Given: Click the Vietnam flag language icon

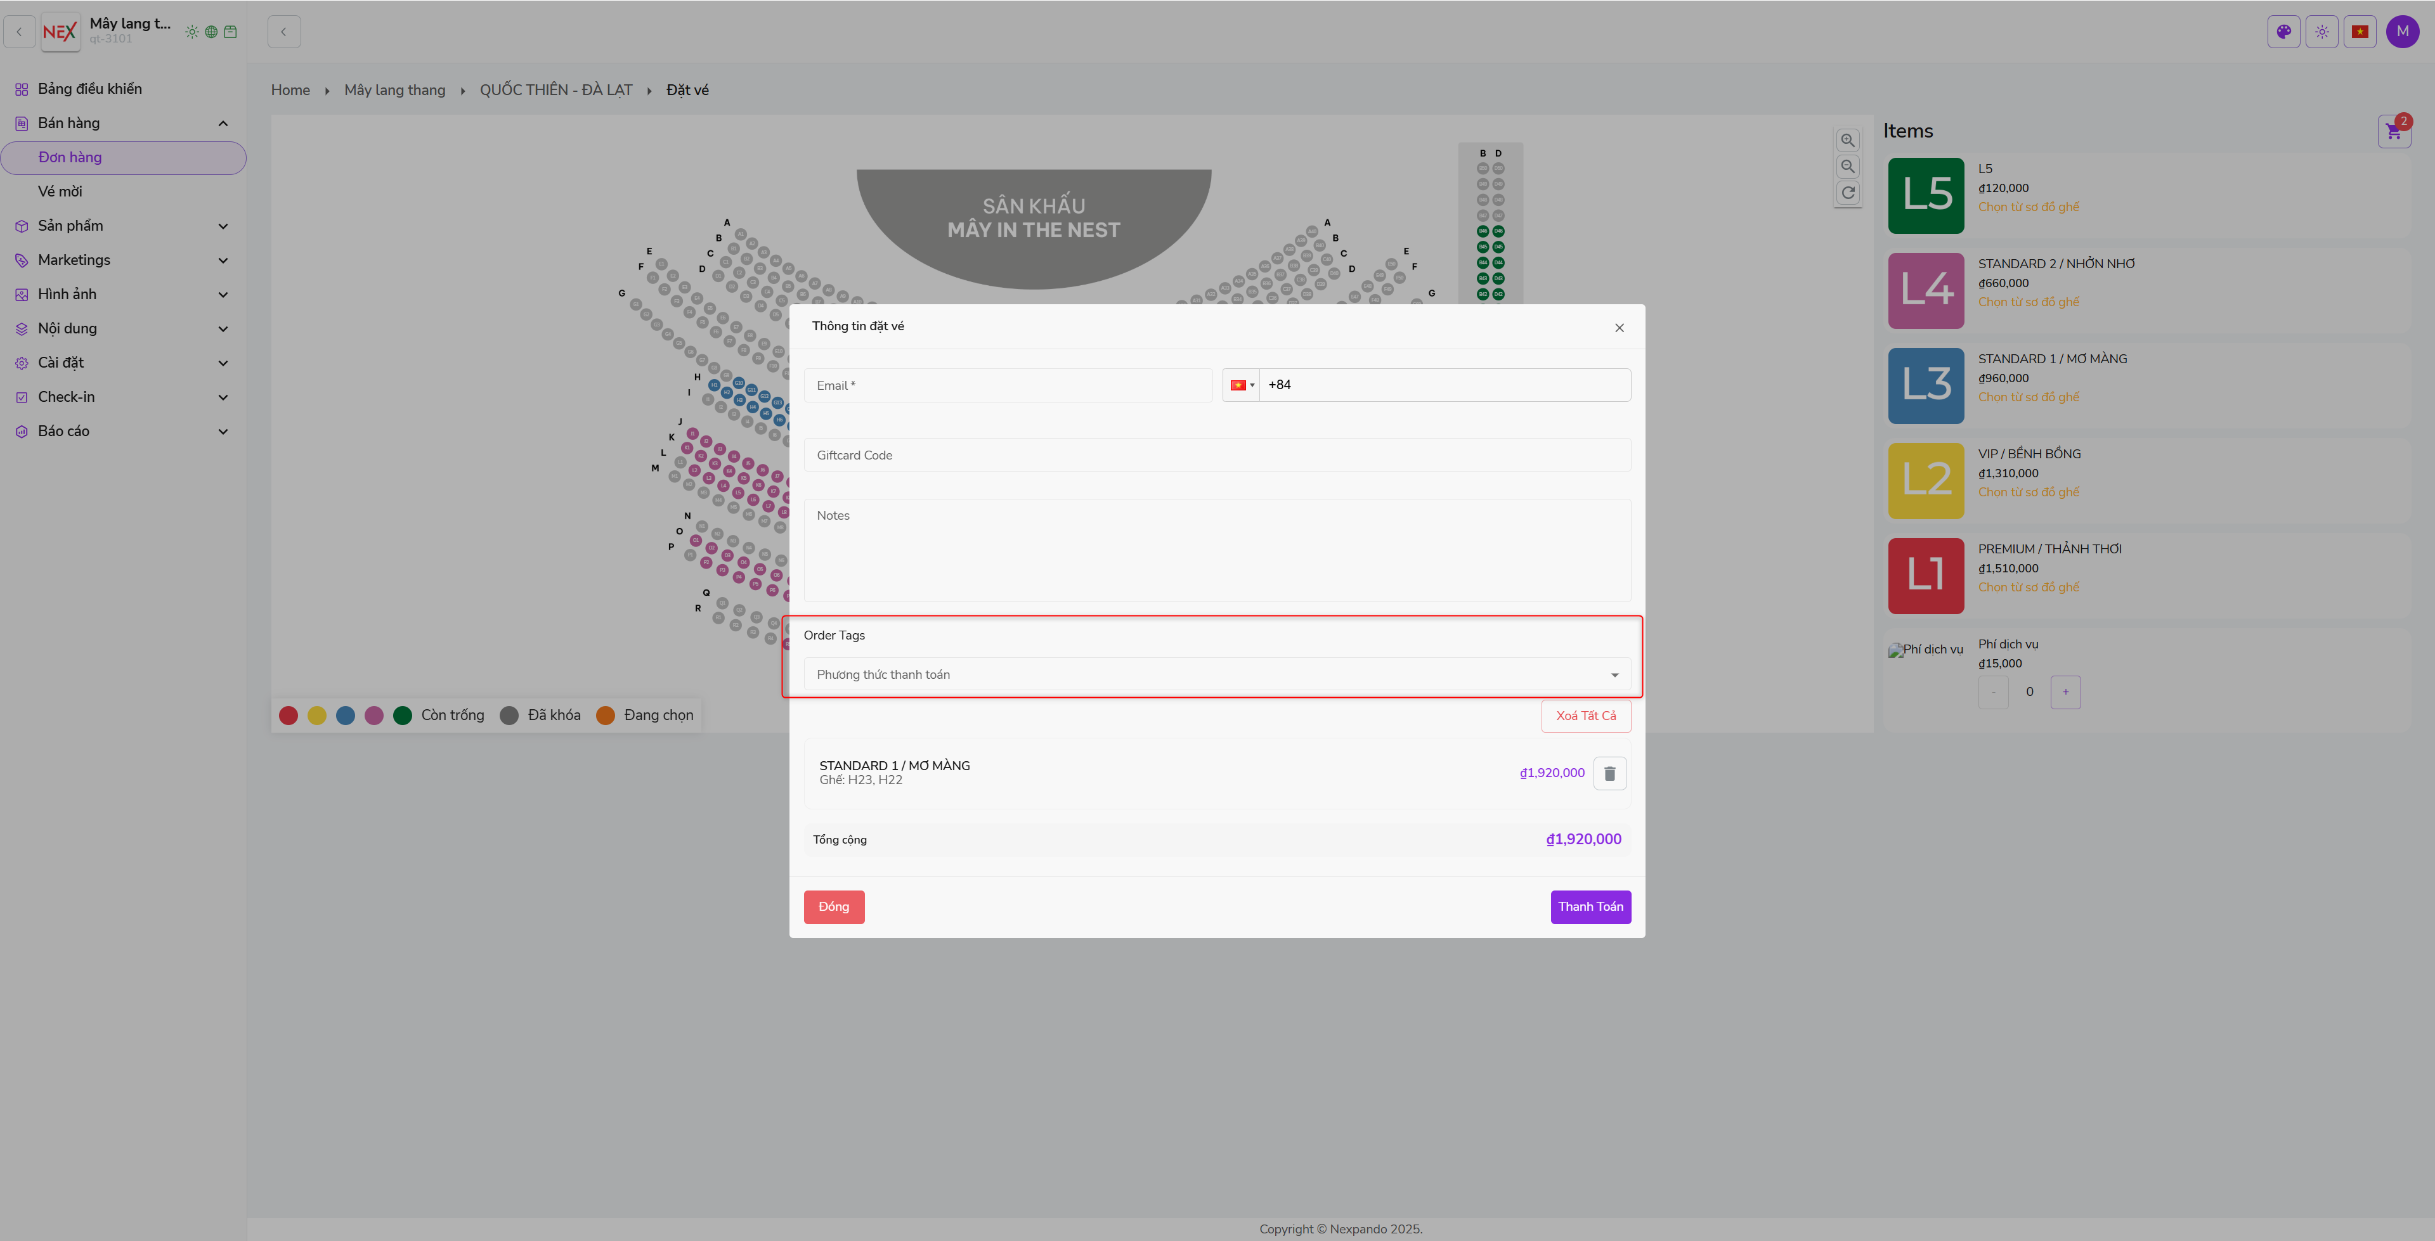Looking at the screenshot, I should (x=2360, y=31).
